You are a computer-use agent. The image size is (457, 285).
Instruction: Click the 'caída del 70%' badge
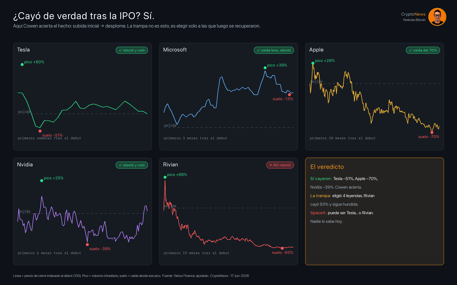[423, 50]
